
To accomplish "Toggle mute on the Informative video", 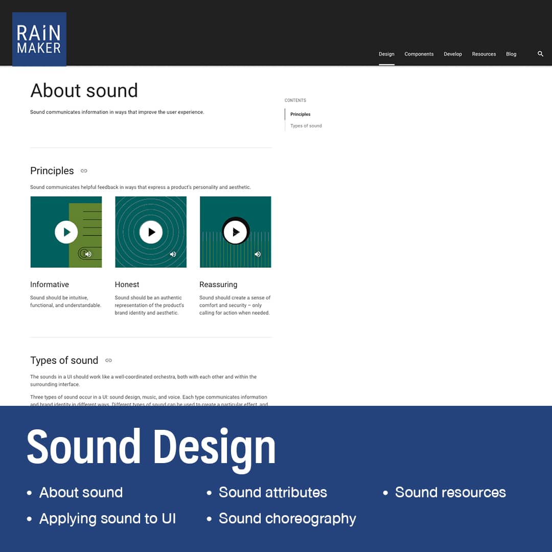I will (88, 254).
